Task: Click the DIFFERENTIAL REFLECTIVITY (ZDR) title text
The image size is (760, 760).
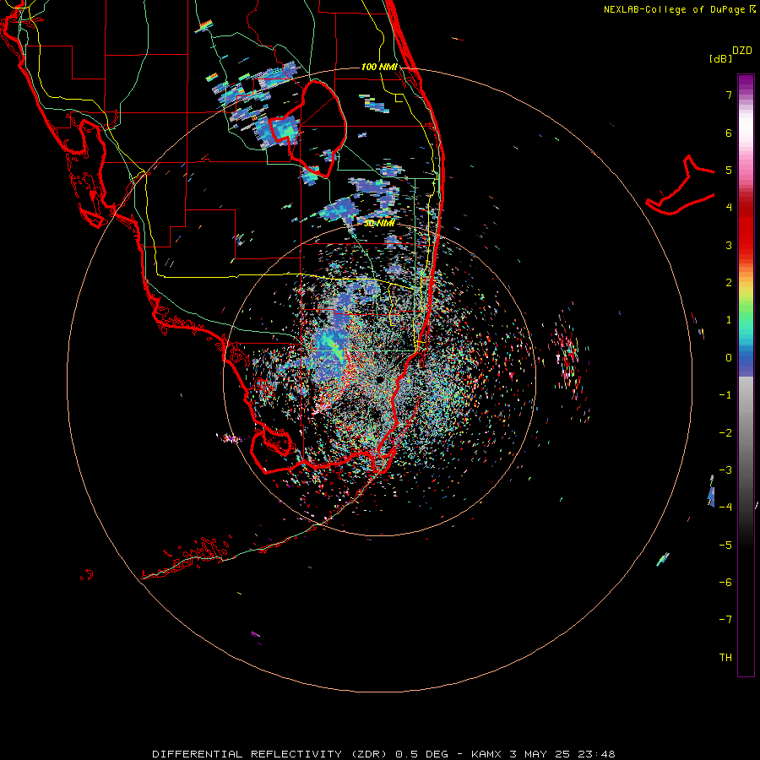Action: pyautogui.click(x=270, y=754)
